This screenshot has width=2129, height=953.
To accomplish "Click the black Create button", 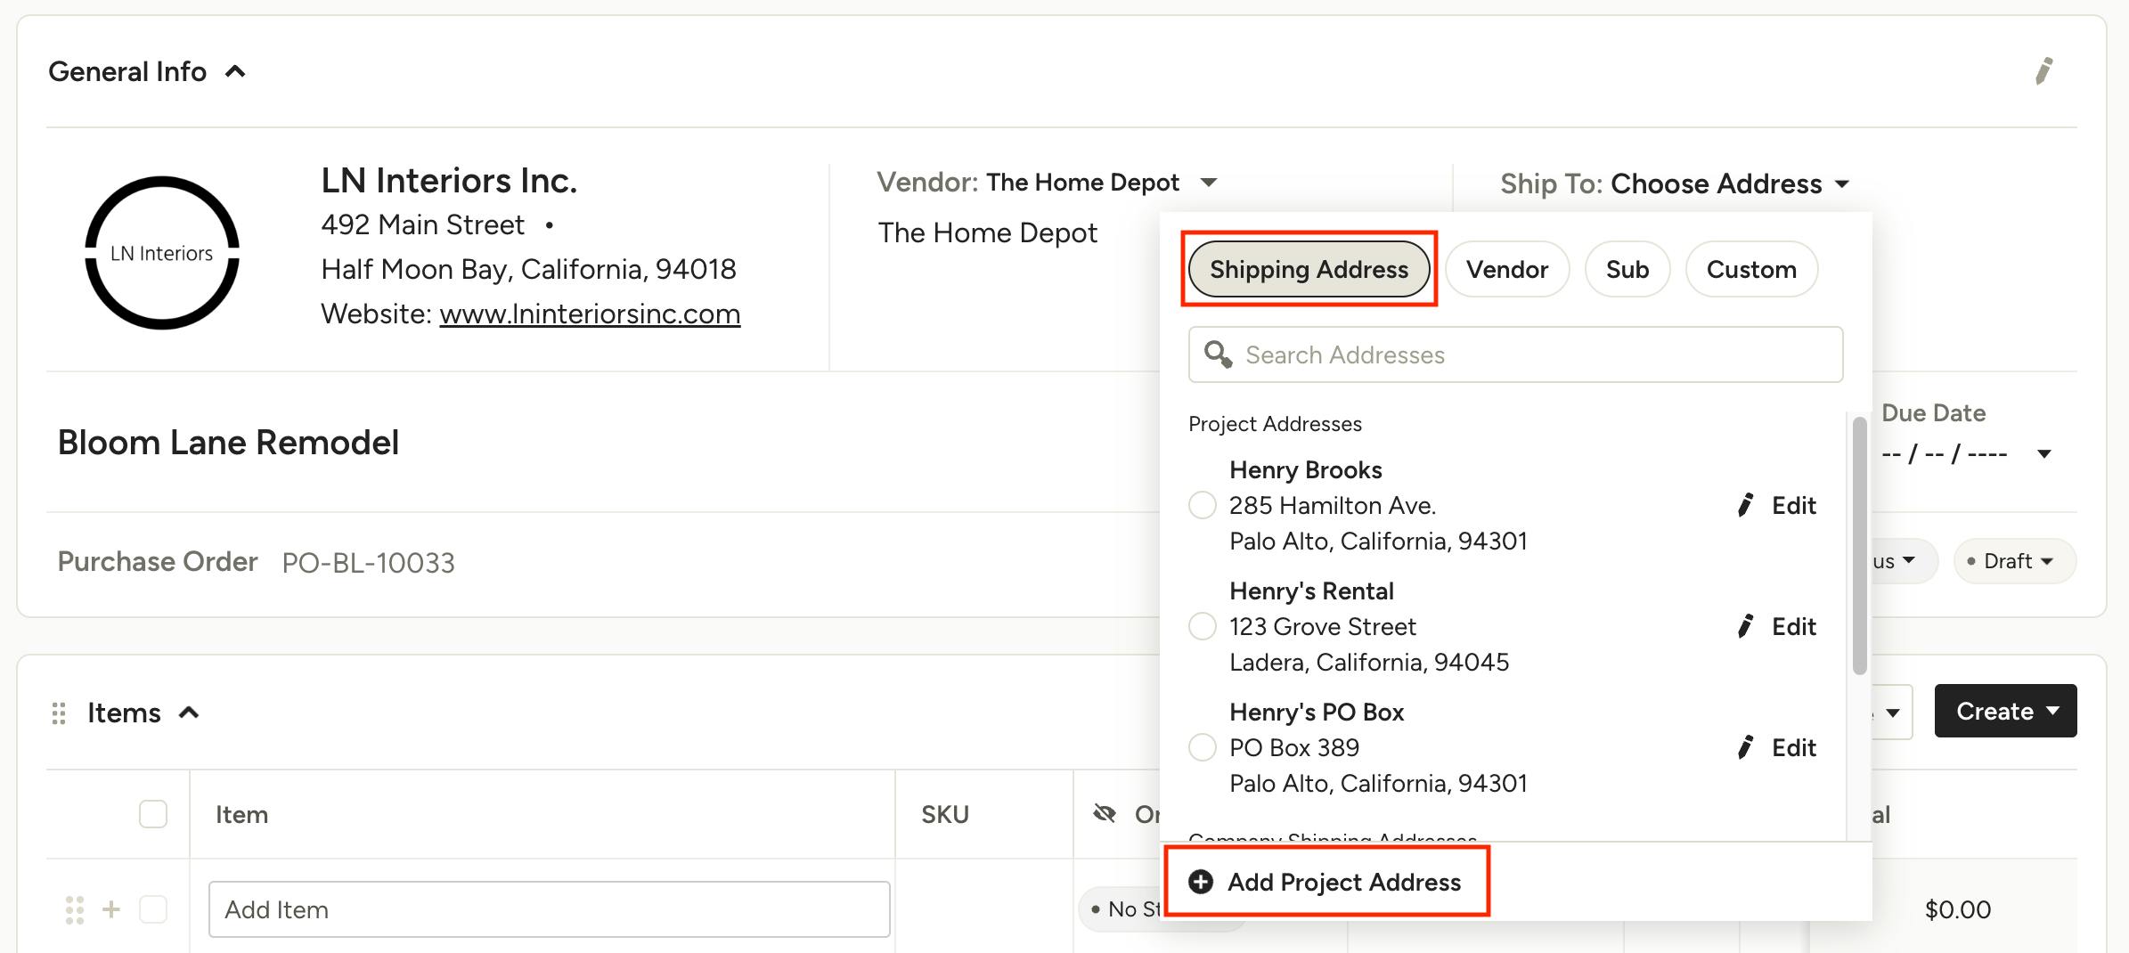I will pos(2005,711).
